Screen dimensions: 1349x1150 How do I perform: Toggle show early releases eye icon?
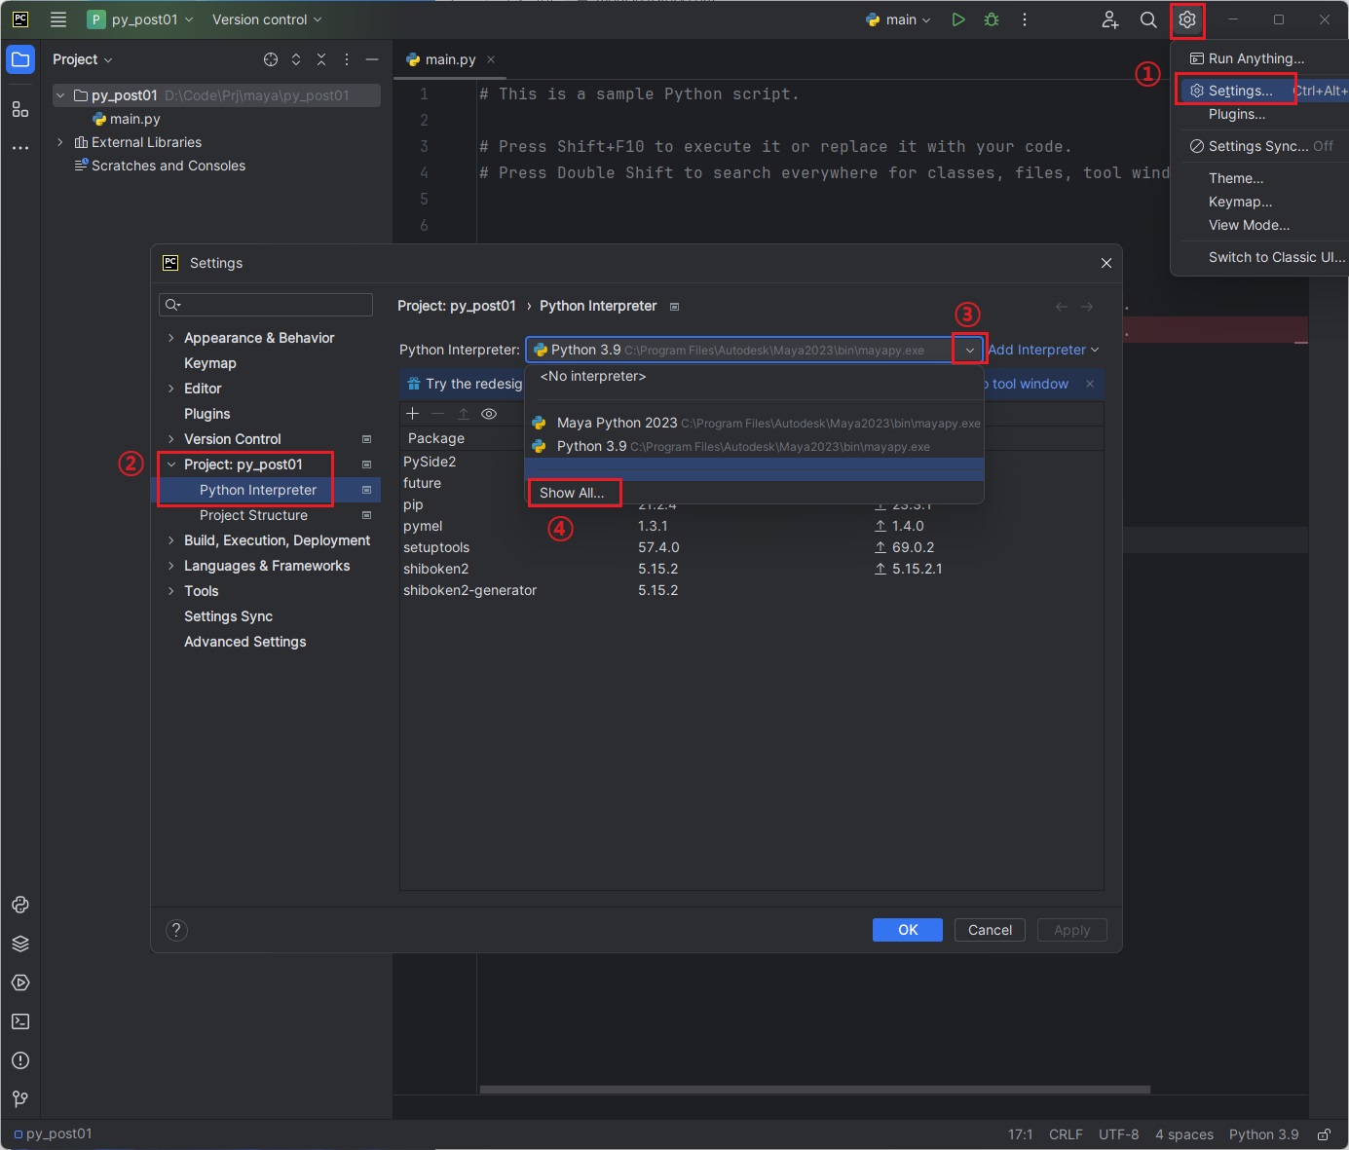tap(489, 414)
